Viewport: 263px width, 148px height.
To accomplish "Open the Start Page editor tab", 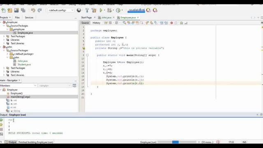I will pos(86,17).
